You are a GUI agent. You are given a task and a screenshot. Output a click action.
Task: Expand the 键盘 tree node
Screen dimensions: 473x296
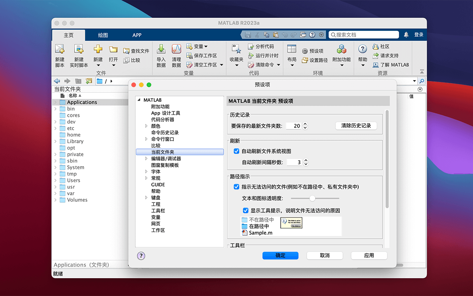(x=147, y=198)
